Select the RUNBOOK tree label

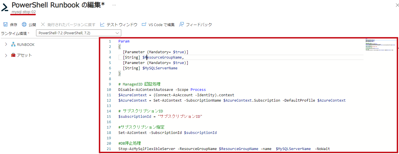(26, 45)
